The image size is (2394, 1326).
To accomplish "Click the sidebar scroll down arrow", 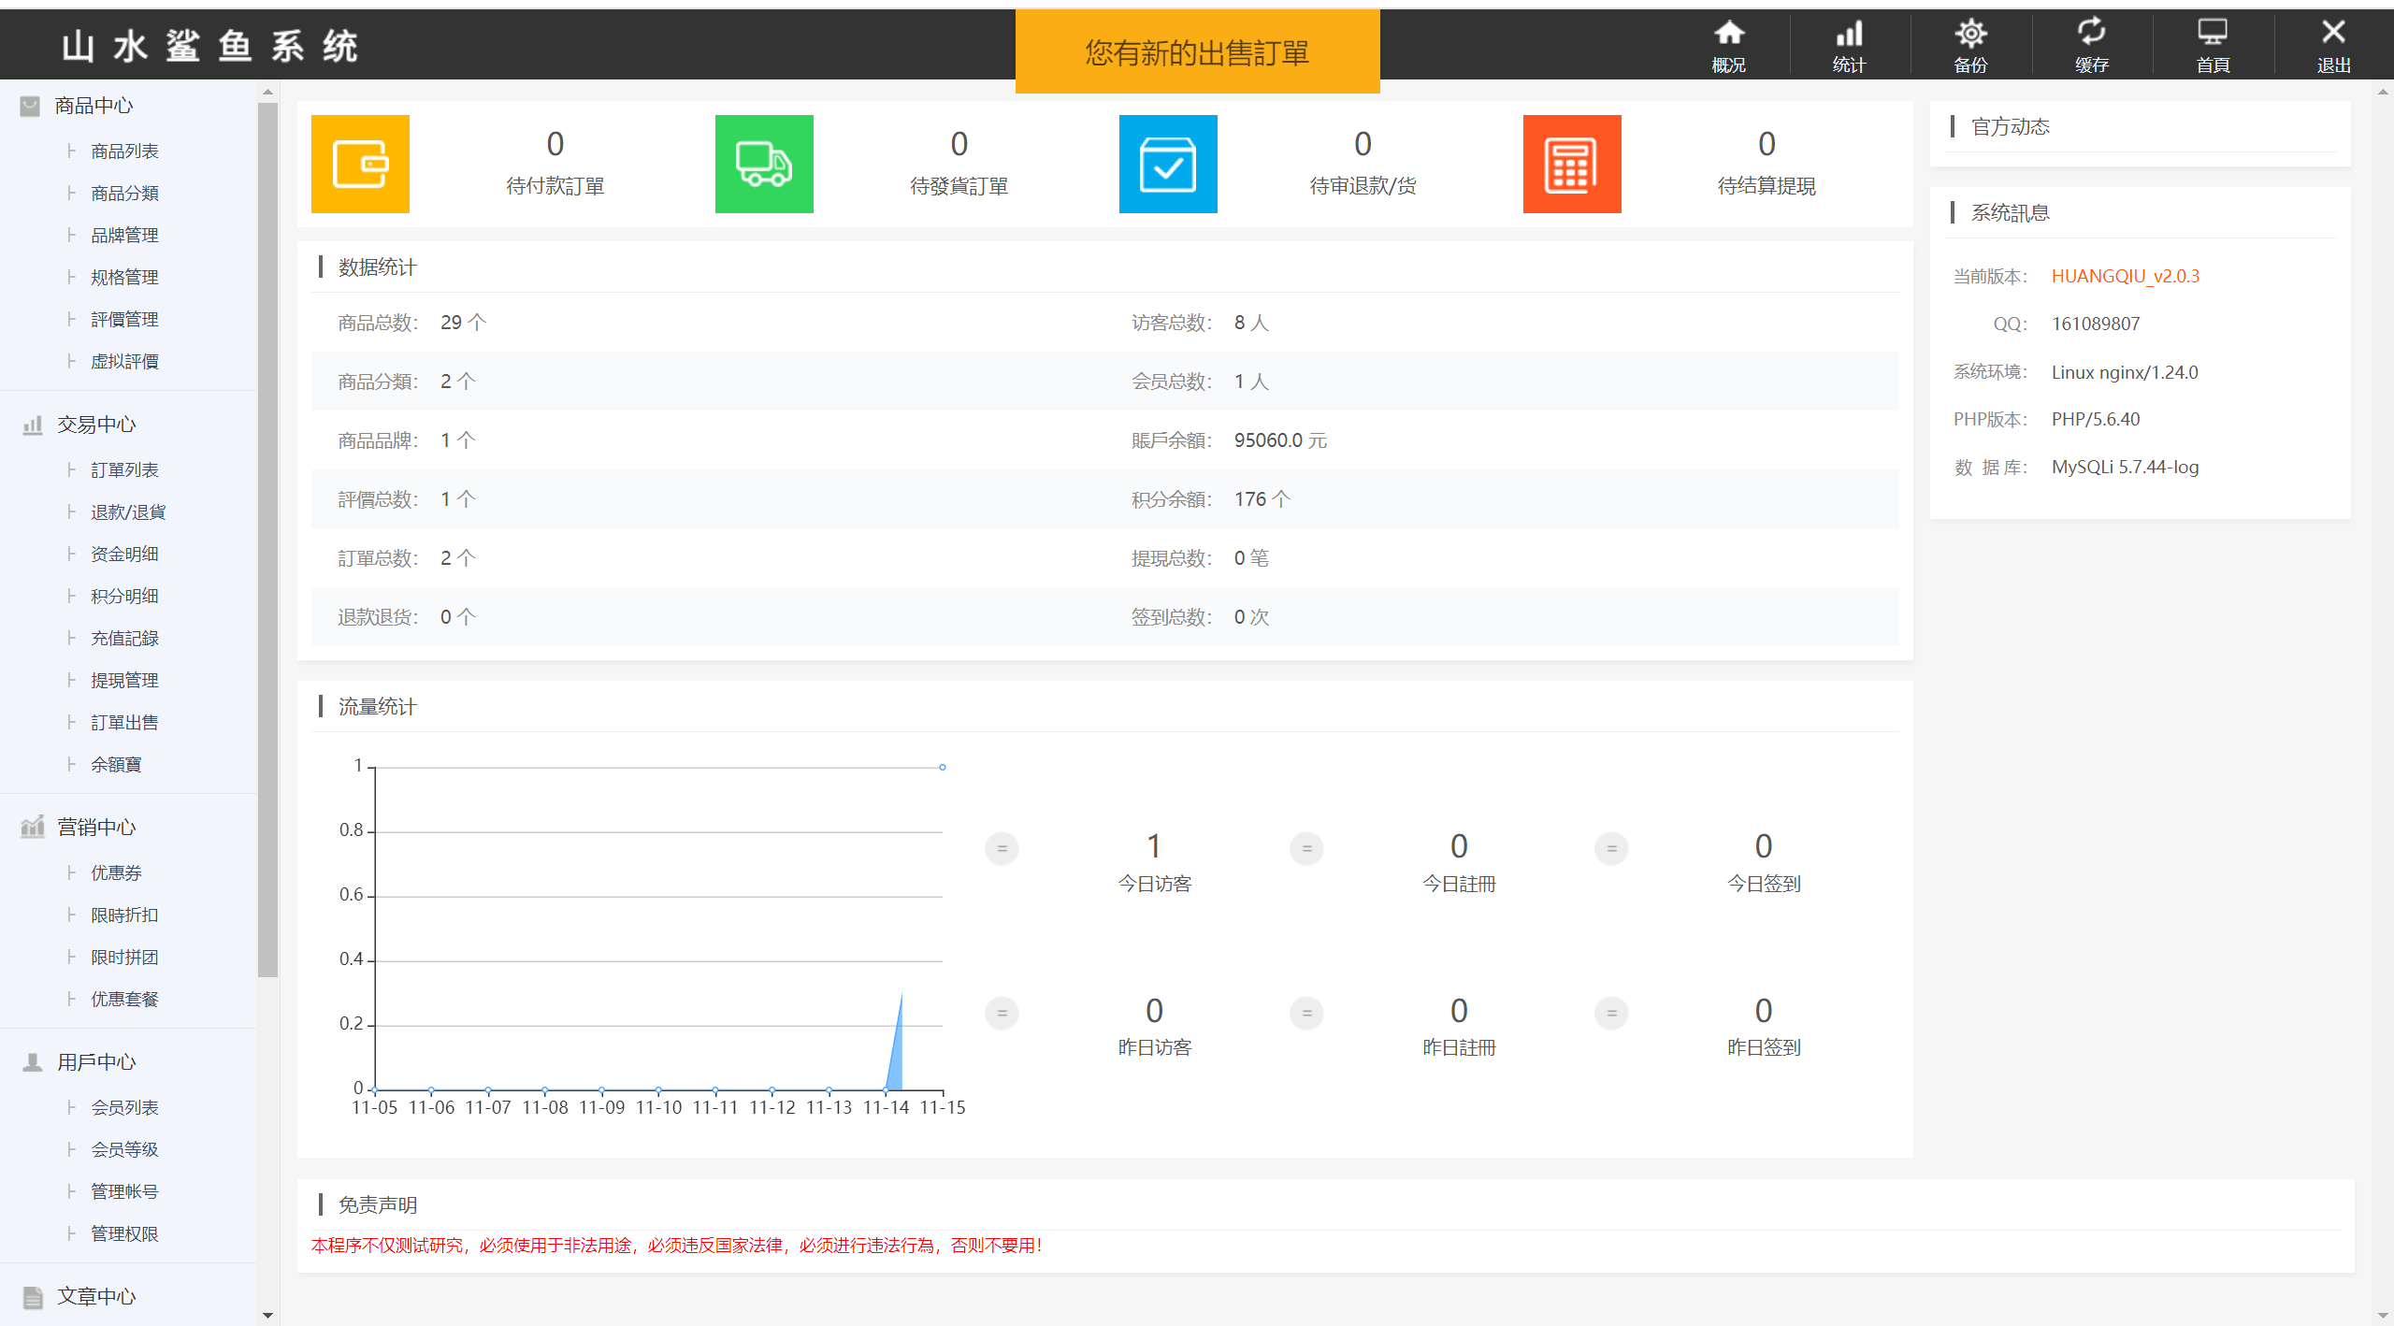I will 268,1315.
